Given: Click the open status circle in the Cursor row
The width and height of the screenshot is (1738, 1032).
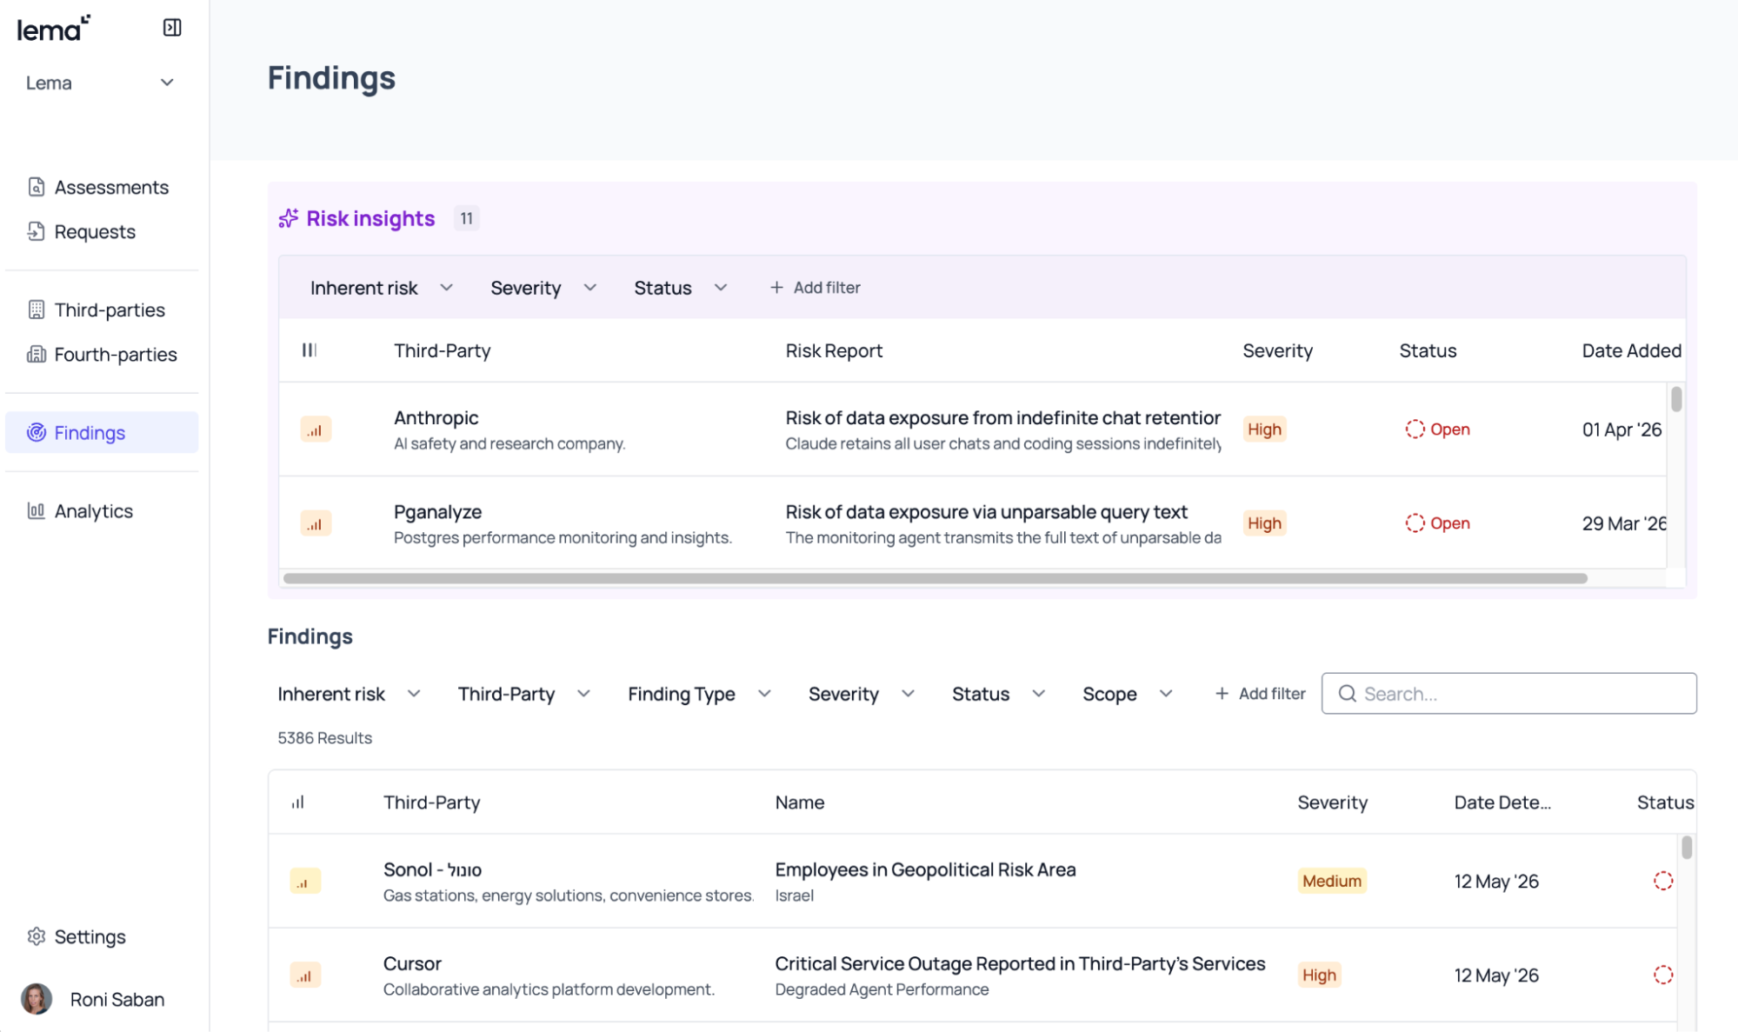Looking at the screenshot, I should 1663,975.
